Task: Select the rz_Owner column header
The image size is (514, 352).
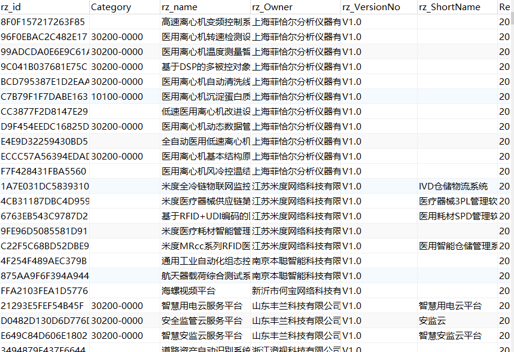Action: point(296,7)
